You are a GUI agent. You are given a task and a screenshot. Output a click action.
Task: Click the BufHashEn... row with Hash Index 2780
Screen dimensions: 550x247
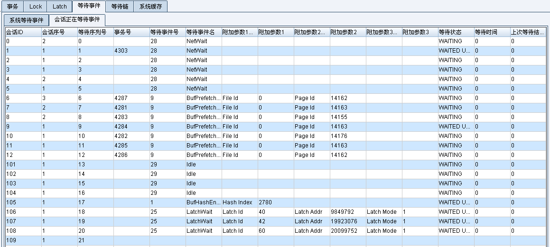coord(203,202)
